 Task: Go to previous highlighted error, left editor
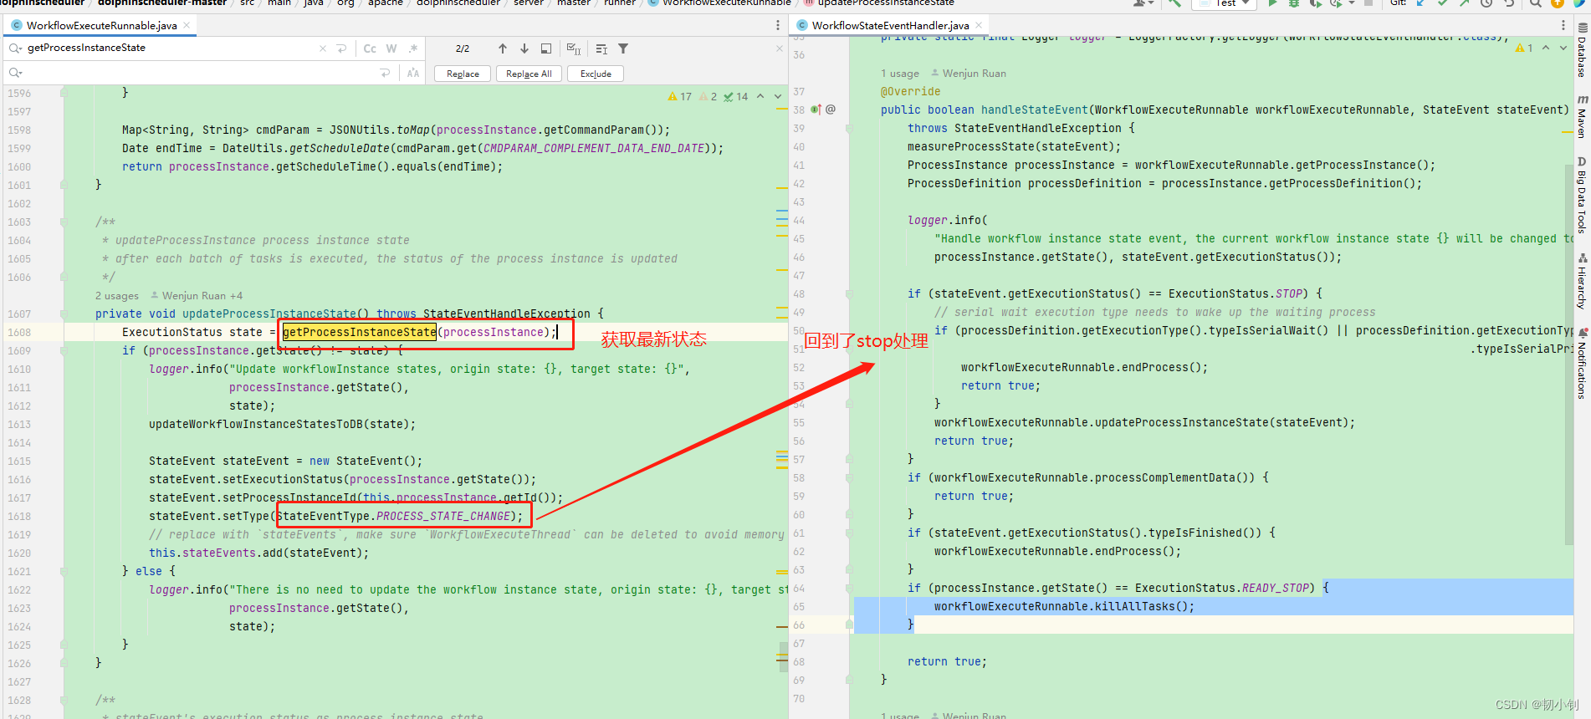tap(760, 97)
